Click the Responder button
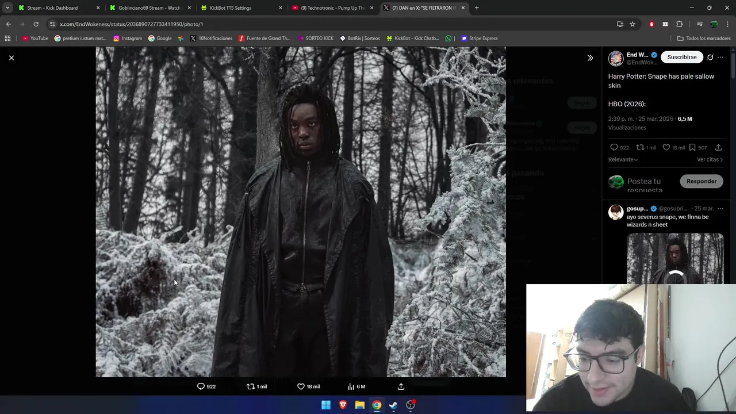 pyautogui.click(x=701, y=181)
